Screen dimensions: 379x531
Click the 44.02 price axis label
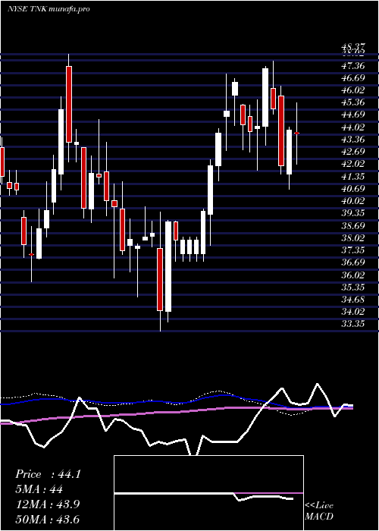tap(353, 127)
